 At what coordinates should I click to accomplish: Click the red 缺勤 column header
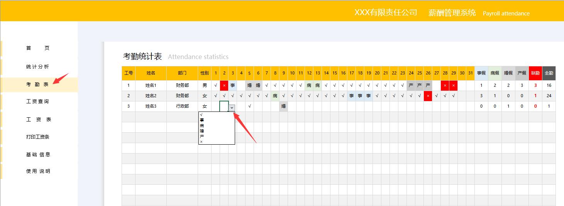point(535,73)
